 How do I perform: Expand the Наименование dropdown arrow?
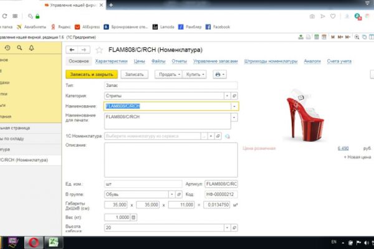(x=234, y=106)
